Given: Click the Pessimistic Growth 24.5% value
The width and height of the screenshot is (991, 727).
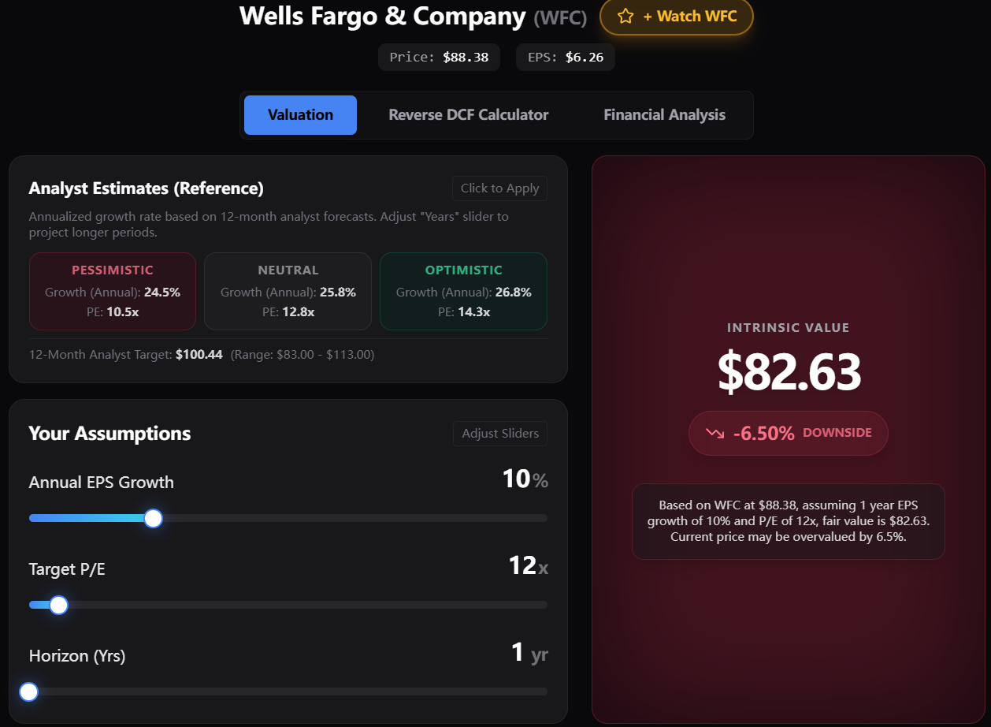Looking at the screenshot, I should coord(162,293).
